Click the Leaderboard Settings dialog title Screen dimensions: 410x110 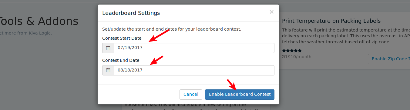pyautogui.click(x=131, y=13)
